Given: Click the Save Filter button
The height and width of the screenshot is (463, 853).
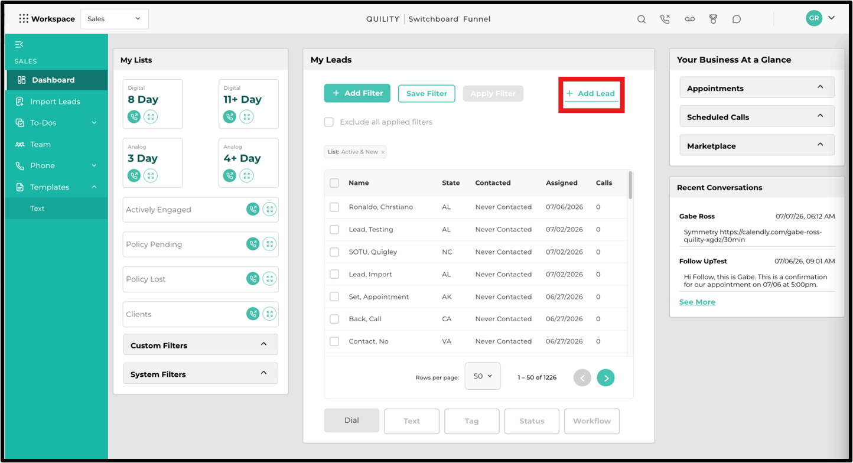Looking at the screenshot, I should click(426, 93).
